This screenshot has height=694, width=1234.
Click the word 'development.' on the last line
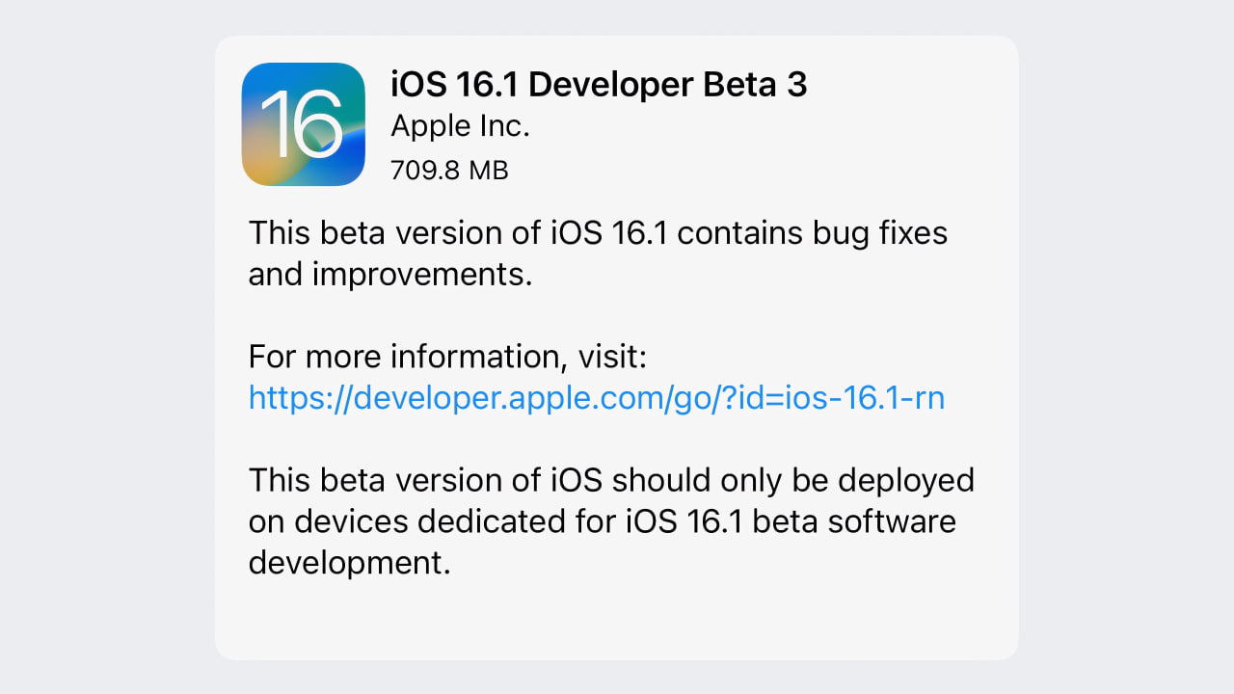349,562
